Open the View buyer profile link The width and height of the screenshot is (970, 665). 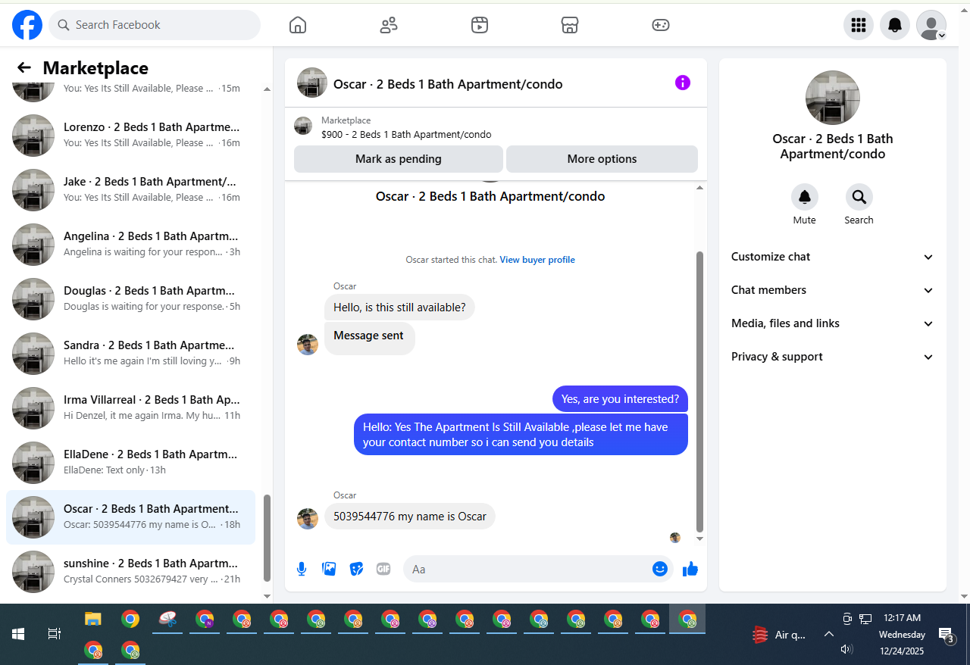click(x=537, y=260)
